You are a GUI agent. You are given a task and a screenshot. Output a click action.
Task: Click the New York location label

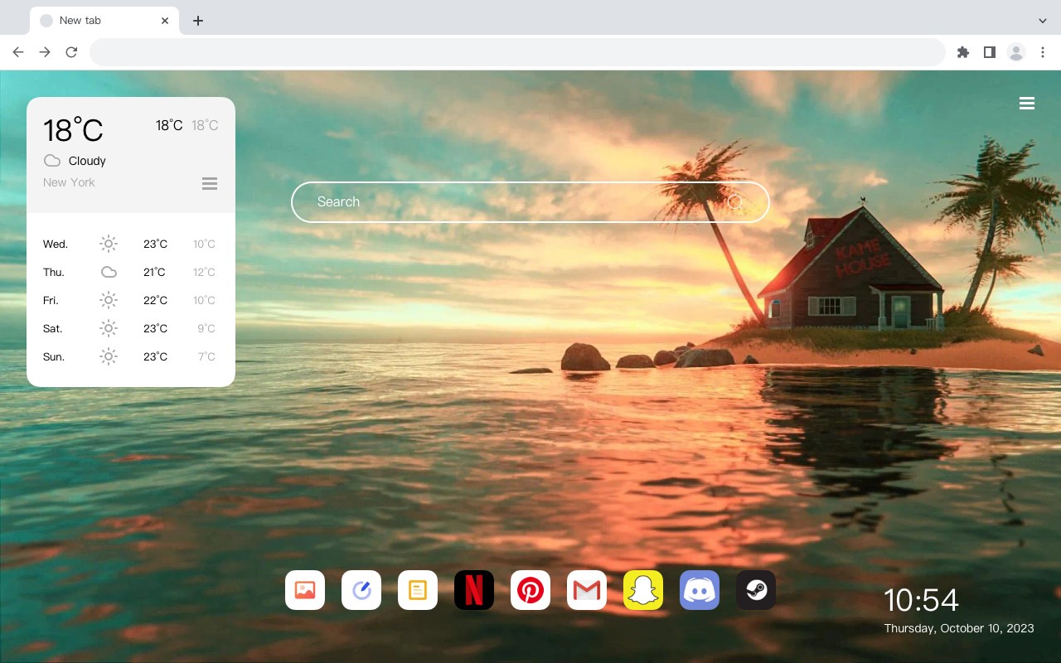(69, 182)
